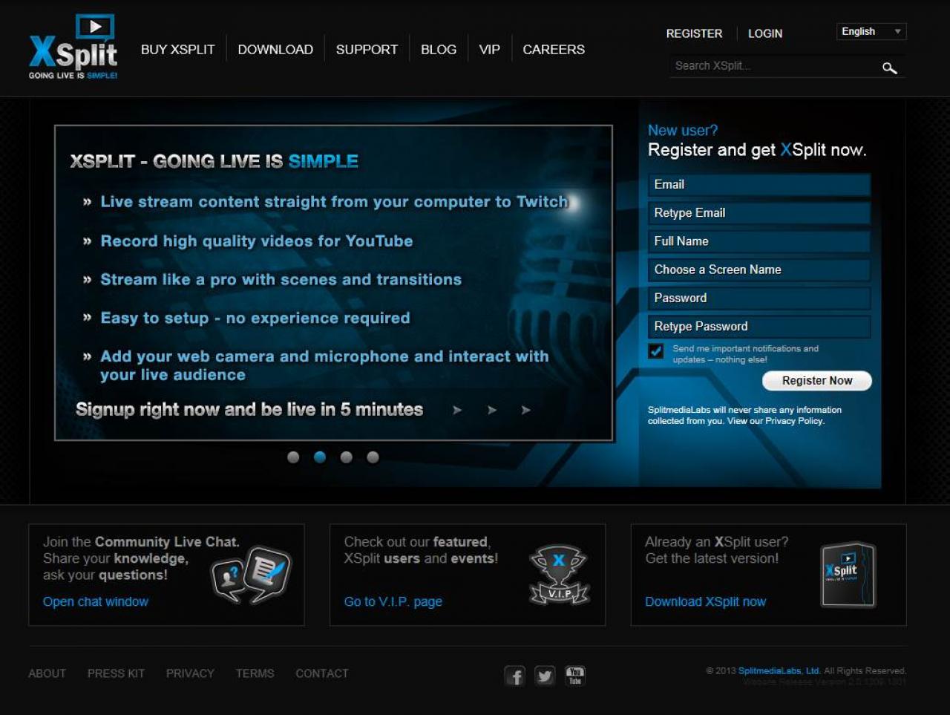Open the Privacy Policy link in form
The height and width of the screenshot is (715, 950).
tap(795, 421)
